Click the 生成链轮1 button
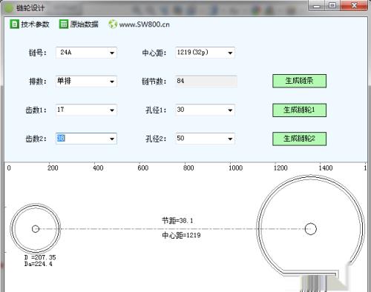This screenshot has width=371, height=292. [x=299, y=110]
